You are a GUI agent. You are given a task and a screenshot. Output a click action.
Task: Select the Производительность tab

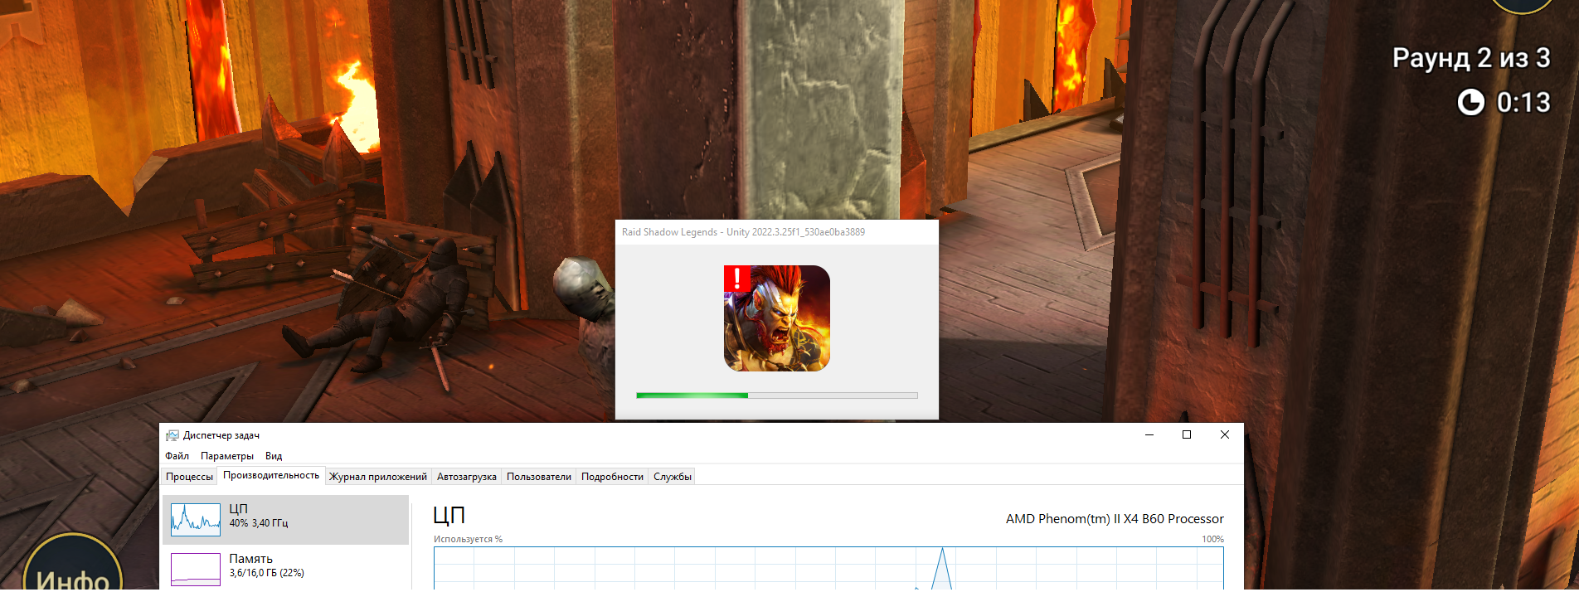click(x=271, y=476)
